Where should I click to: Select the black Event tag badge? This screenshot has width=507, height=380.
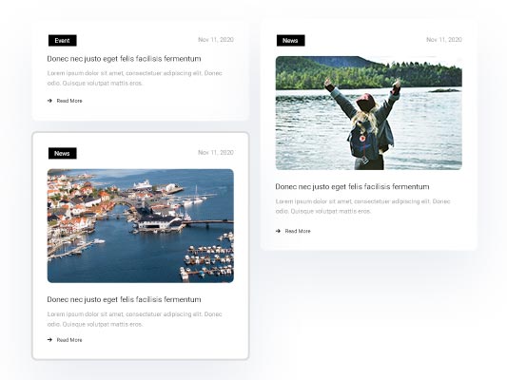pos(63,40)
